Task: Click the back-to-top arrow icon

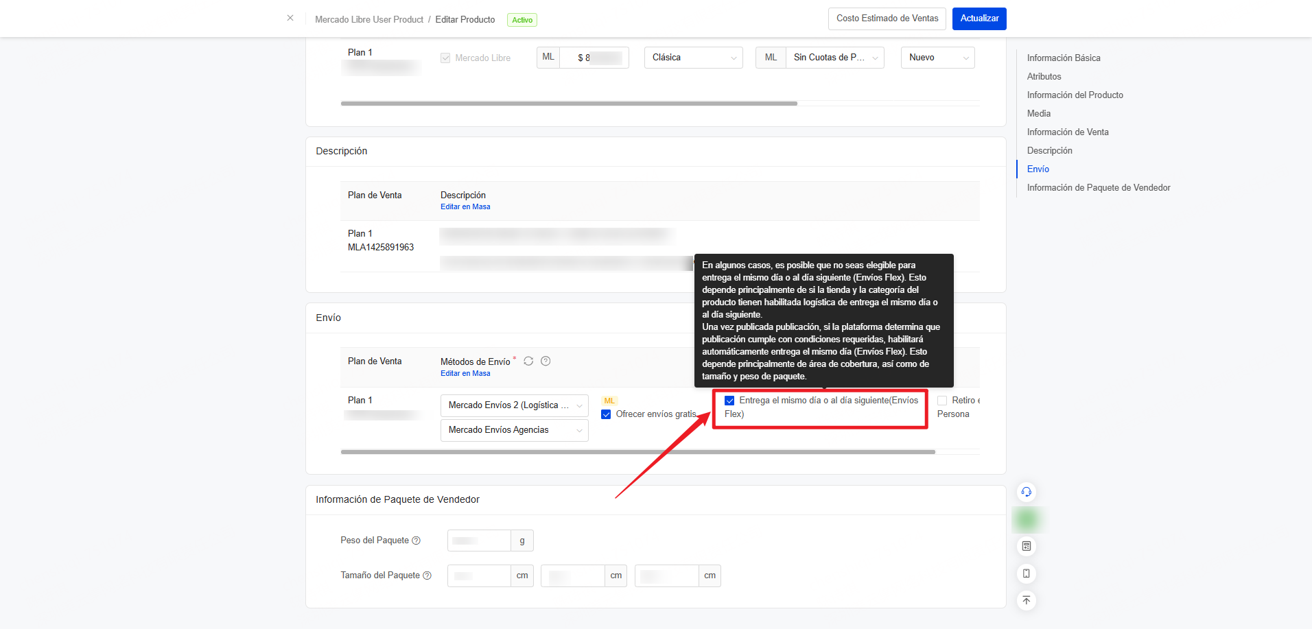Action: pyautogui.click(x=1027, y=600)
